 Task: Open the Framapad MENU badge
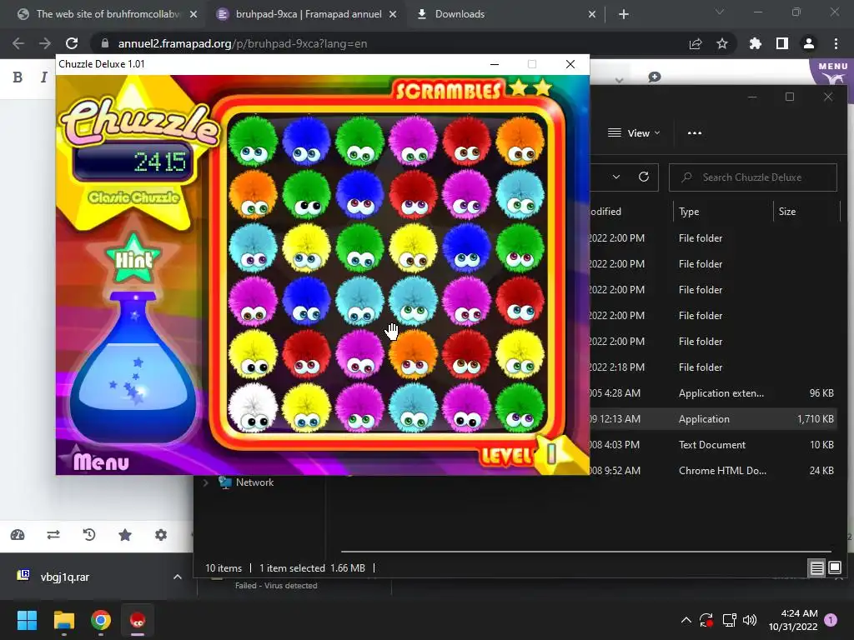[x=833, y=72]
